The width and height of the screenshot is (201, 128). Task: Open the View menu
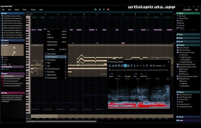click(24, 10)
